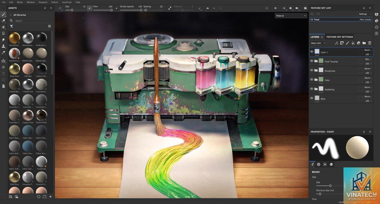This screenshot has width=380, height=204.
Task: Click the magic wand add effect icon
Action: point(336,43)
